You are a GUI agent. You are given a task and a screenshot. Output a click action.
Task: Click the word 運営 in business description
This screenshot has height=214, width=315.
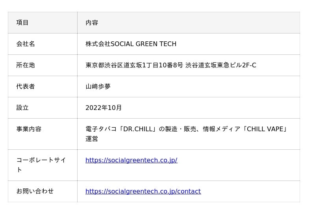(x=92, y=139)
